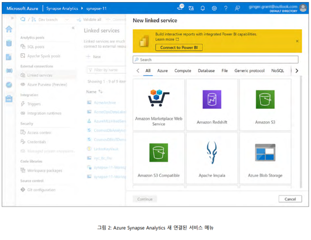
Task: Focus the Search linked service field
Action: tap(215, 59)
